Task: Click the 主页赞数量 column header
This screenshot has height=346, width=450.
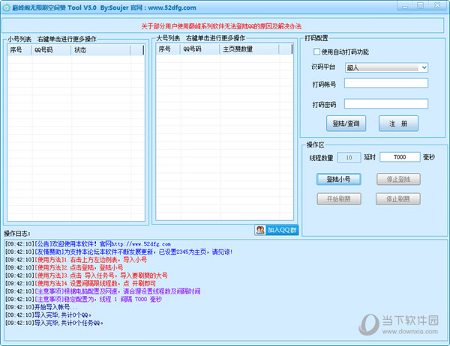Action: [249, 49]
